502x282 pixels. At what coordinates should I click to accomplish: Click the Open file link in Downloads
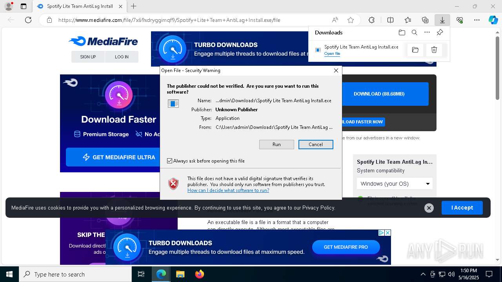click(332, 54)
